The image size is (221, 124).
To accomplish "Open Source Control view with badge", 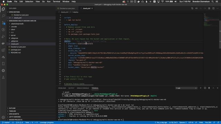I will pyautogui.click(x=3, y=23).
